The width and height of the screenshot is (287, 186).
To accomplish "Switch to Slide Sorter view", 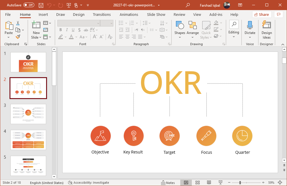I will tap(198, 183).
